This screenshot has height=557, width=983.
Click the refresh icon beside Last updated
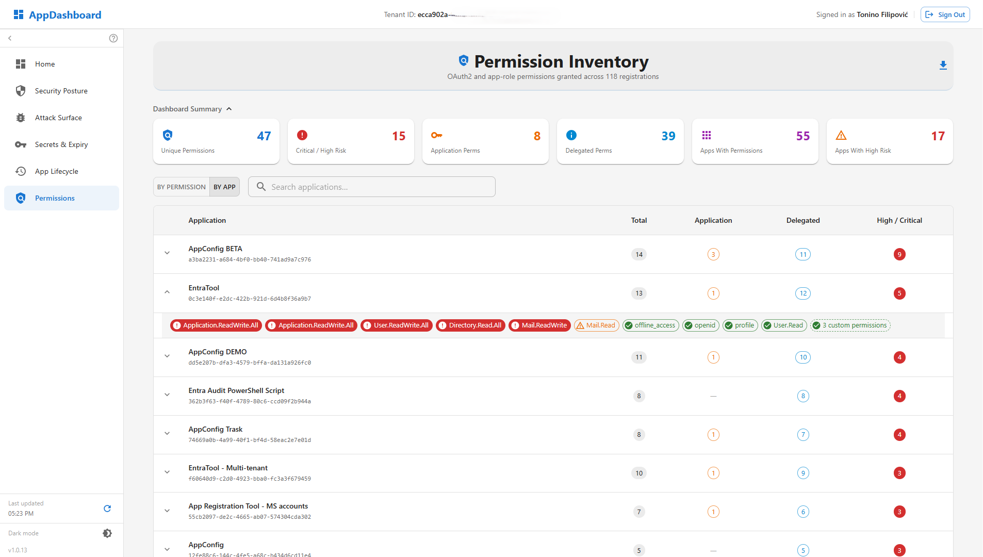[x=107, y=509]
